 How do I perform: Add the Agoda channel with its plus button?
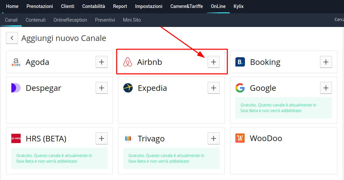(x=102, y=62)
